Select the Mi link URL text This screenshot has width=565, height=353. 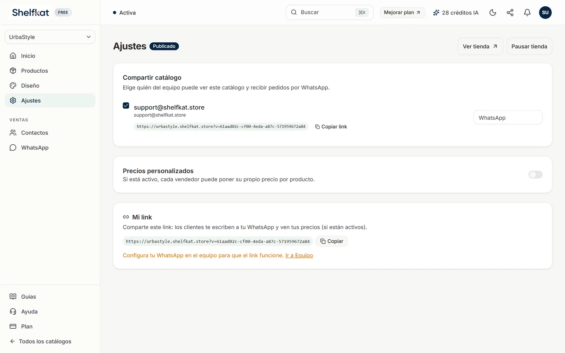tap(218, 241)
